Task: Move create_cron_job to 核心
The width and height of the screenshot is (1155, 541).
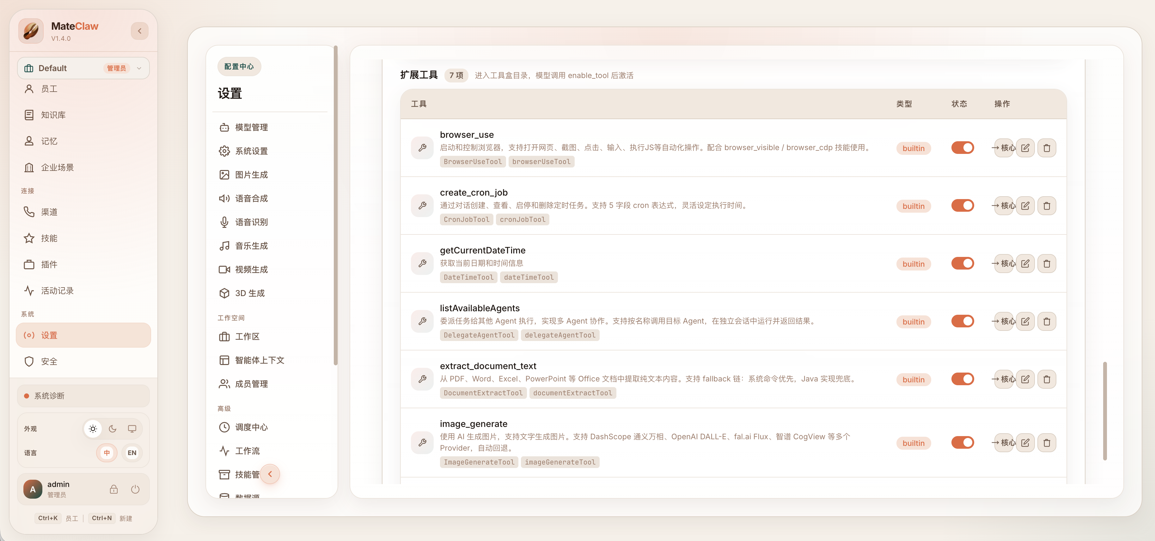Action: (x=1004, y=206)
